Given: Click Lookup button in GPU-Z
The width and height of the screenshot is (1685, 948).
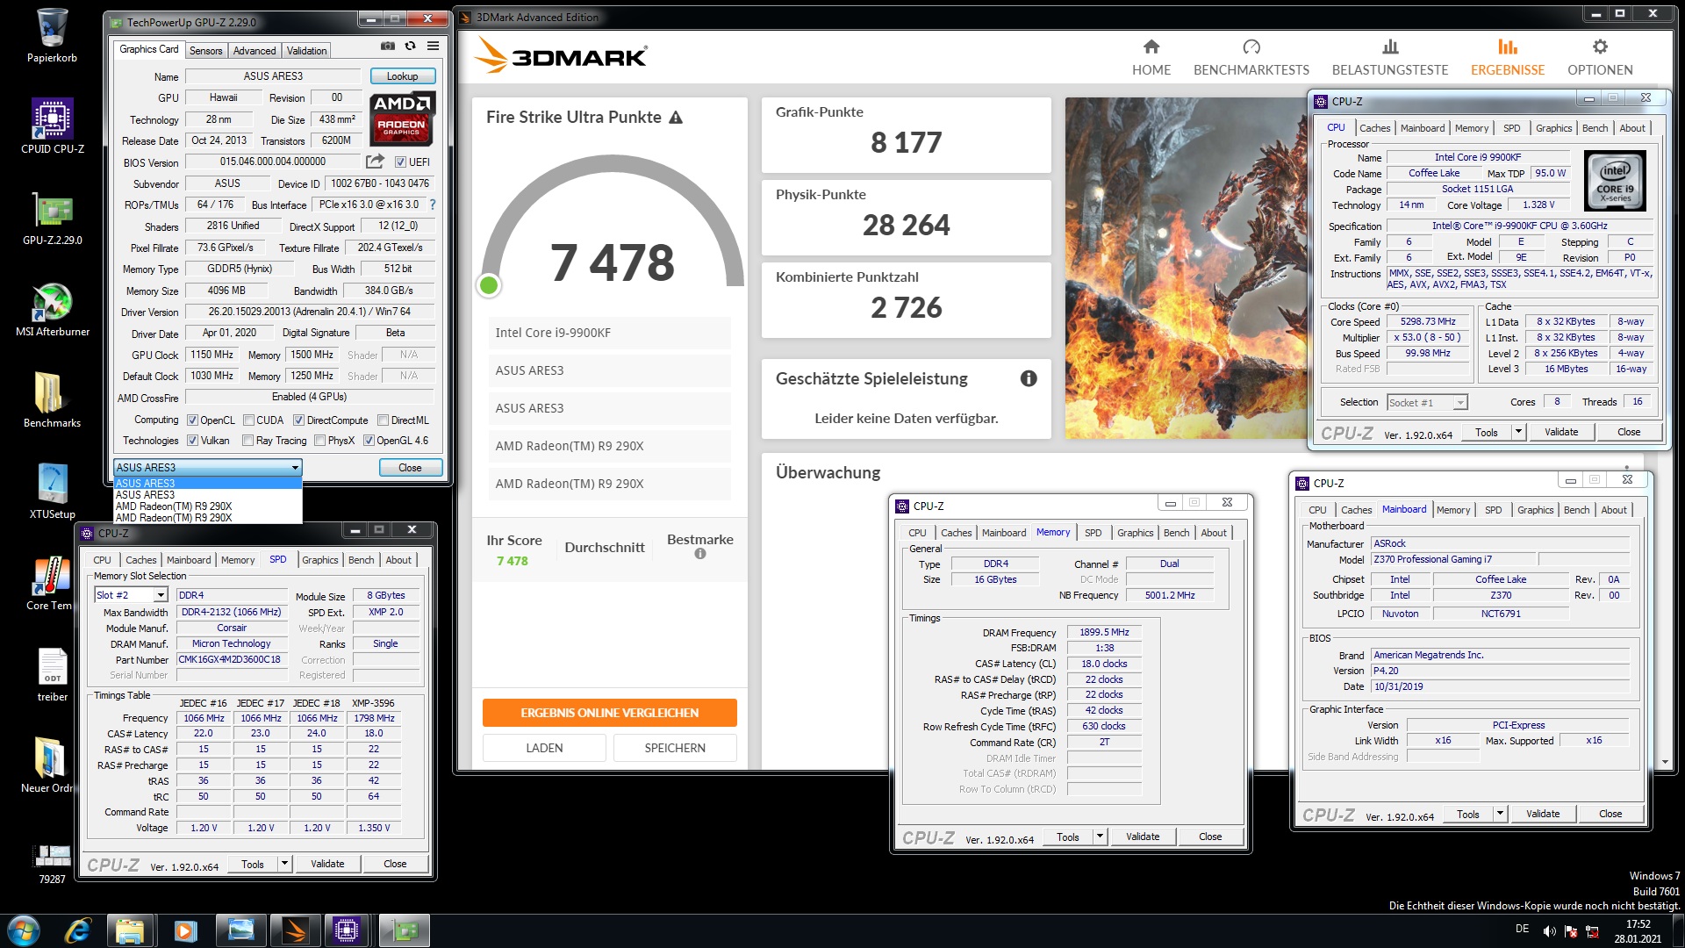Looking at the screenshot, I should click(402, 76).
